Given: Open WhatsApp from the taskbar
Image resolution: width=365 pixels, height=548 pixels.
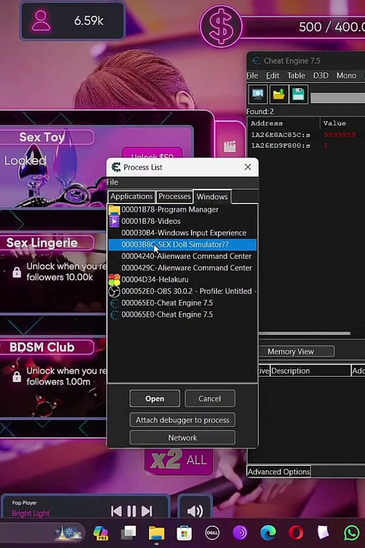Looking at the screenshot, I should coord(352,533).
